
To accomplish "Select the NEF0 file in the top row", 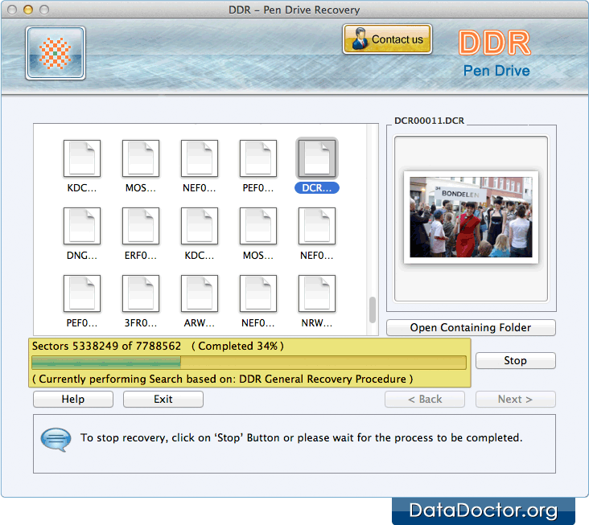I will click(x=199, y=158).
